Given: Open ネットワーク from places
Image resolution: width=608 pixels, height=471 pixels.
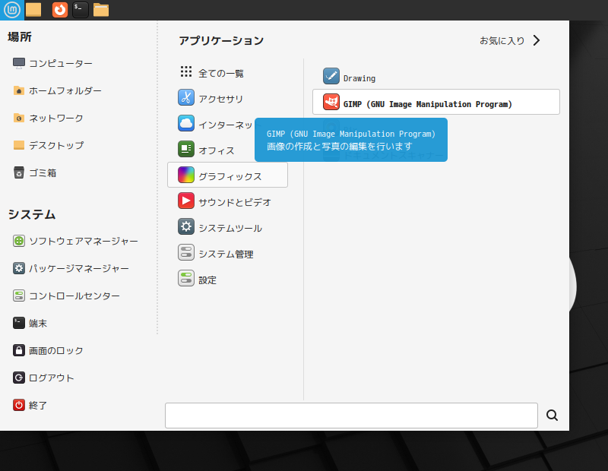Looking at the screenshot, I should (48, 118).
